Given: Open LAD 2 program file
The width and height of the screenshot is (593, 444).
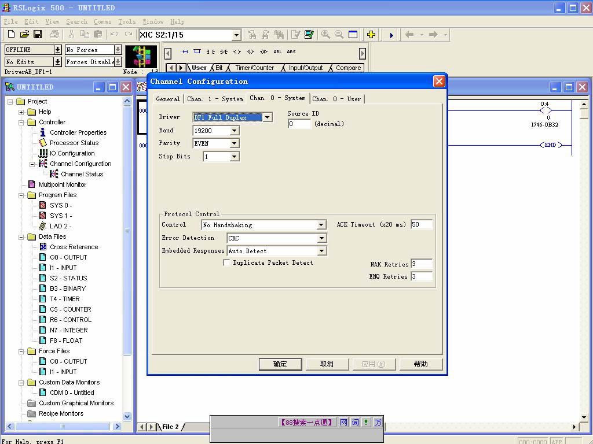Looking at the screenshot, I should [60, 226].
